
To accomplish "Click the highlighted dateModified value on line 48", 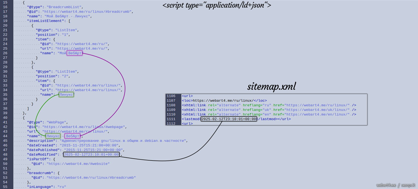I will [91, 155].
